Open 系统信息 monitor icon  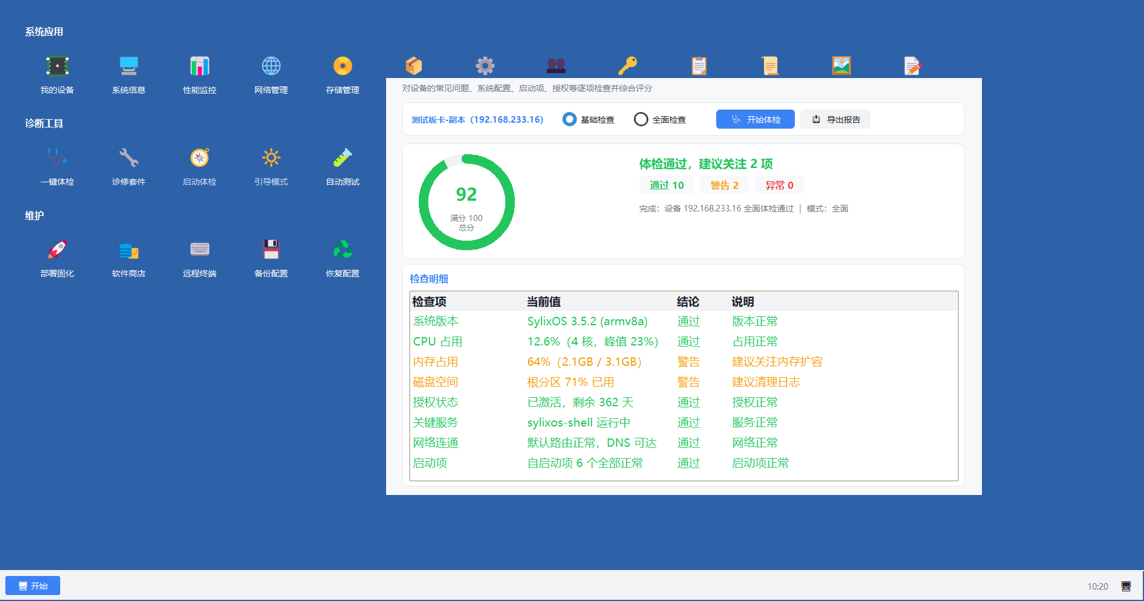click(x=129, y=66)
